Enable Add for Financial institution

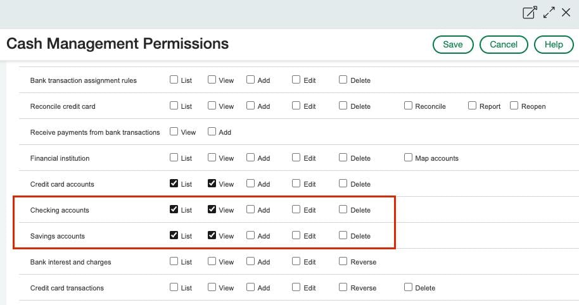point(251,158)
